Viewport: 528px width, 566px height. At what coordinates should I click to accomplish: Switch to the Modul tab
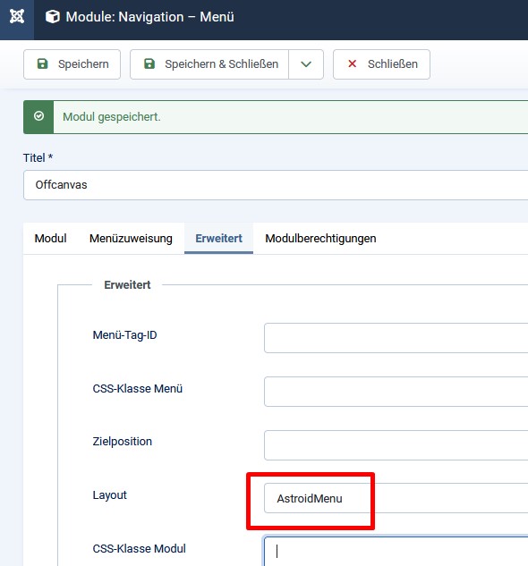51,239
